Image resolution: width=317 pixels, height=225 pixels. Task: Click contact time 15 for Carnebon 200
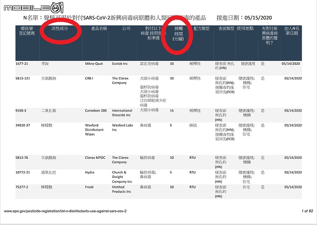pos(172,111)
